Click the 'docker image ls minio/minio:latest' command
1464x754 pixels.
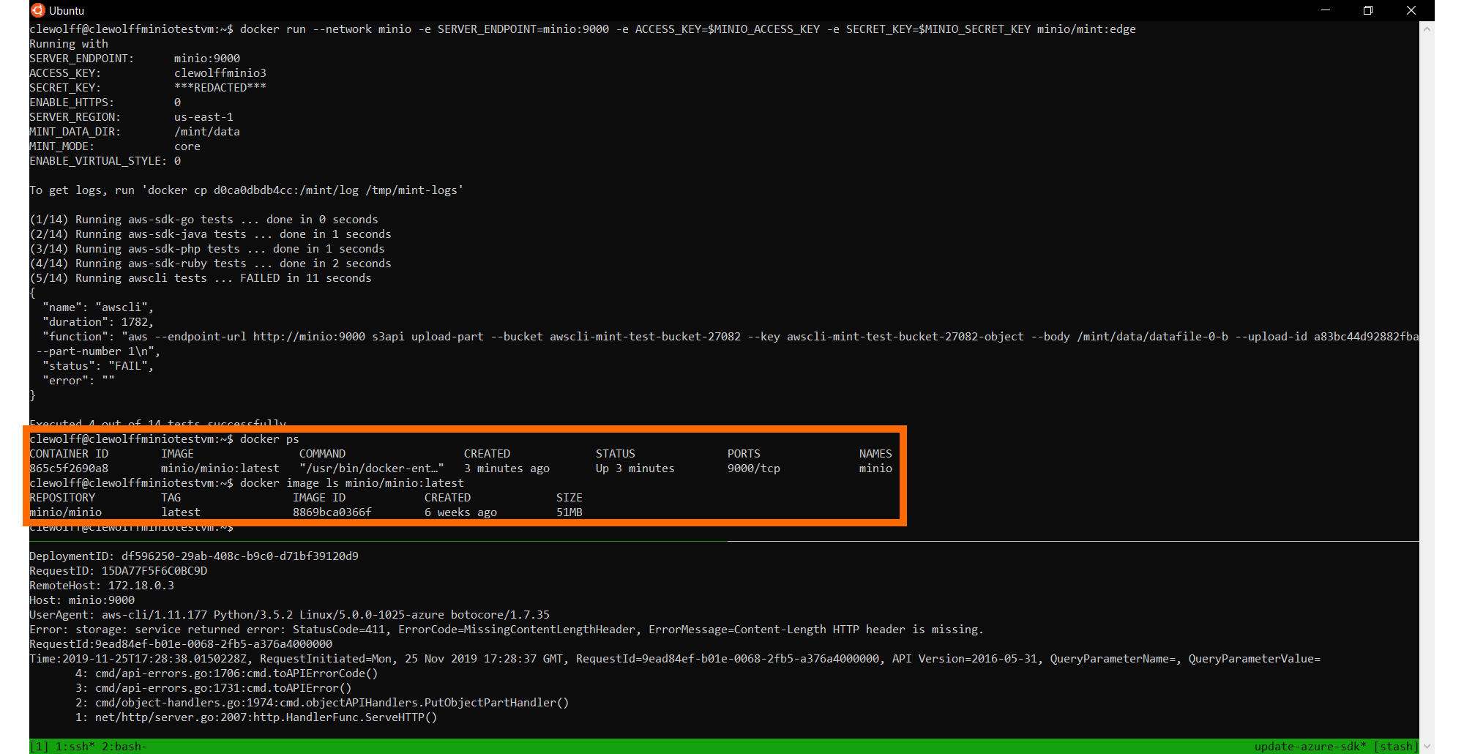coord(352,483)
